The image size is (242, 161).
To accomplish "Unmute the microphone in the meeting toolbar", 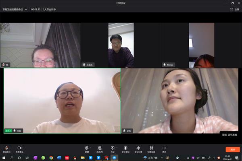I will pos(6,148).
